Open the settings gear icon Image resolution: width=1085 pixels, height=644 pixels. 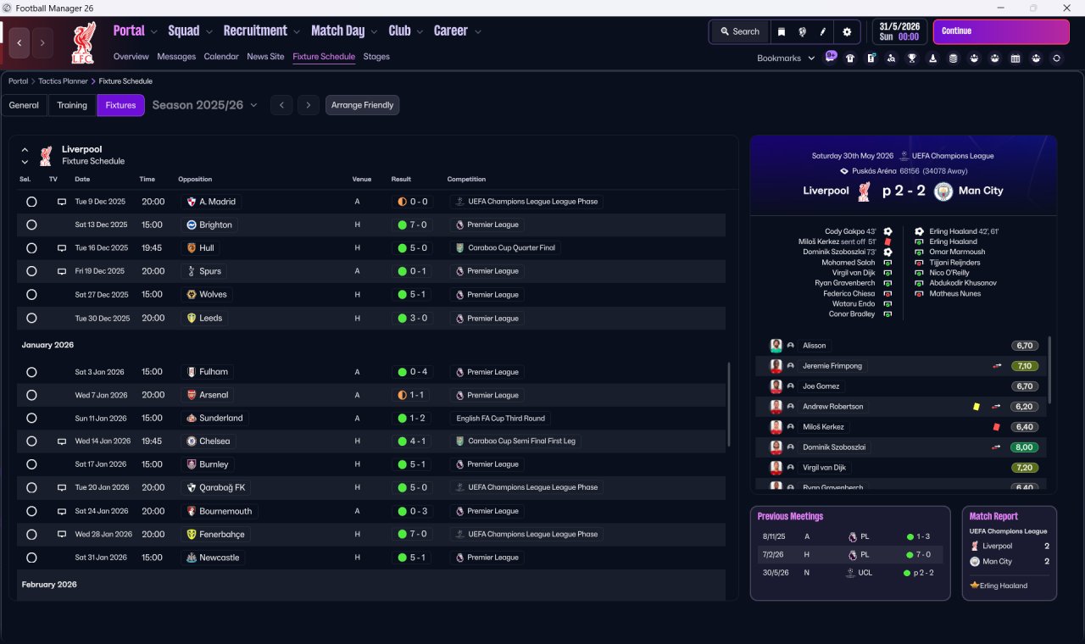pos(846,31)
